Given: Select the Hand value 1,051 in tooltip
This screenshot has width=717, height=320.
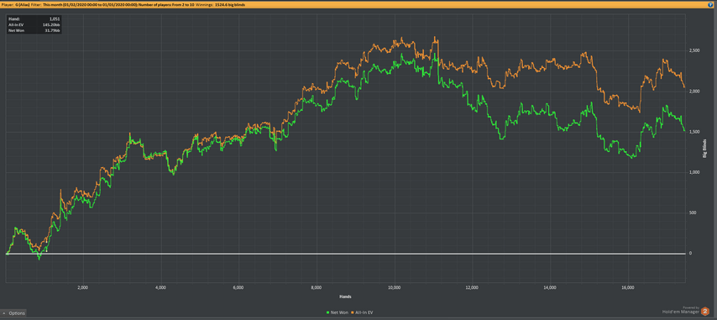Looking at the screenshot, I should point(55,18).
